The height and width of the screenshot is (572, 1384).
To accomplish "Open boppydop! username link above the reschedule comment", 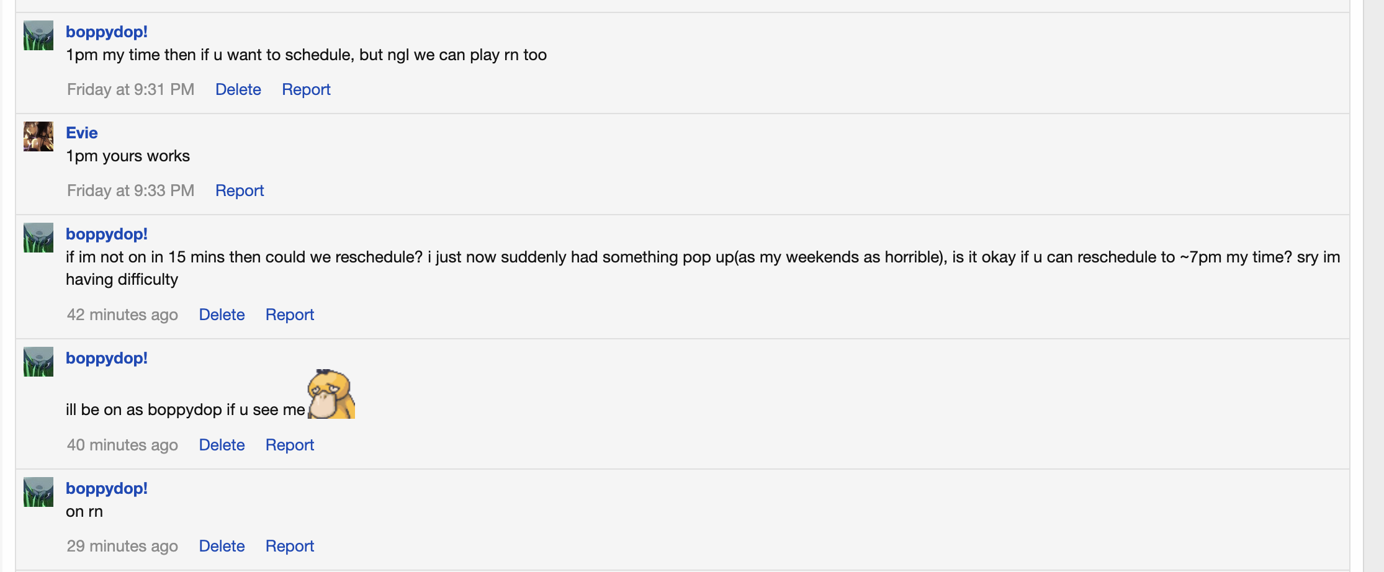I will [x=107, y=234].
